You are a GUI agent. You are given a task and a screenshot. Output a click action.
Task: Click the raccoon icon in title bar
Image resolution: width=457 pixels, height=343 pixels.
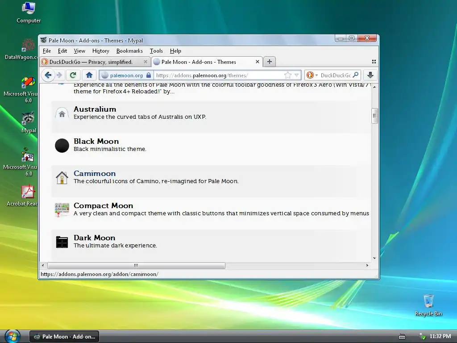[43, 40]
